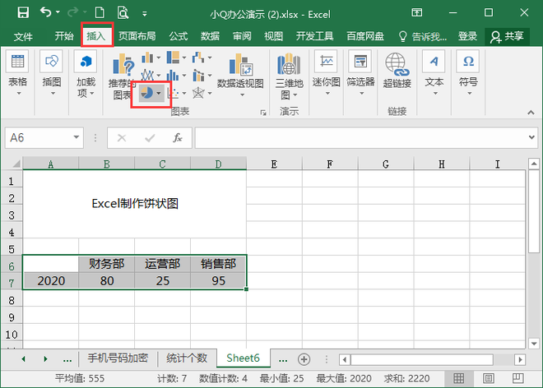Switch to the 视图 tab
This screenshot has height=388, width=543.
coord(274,36)
